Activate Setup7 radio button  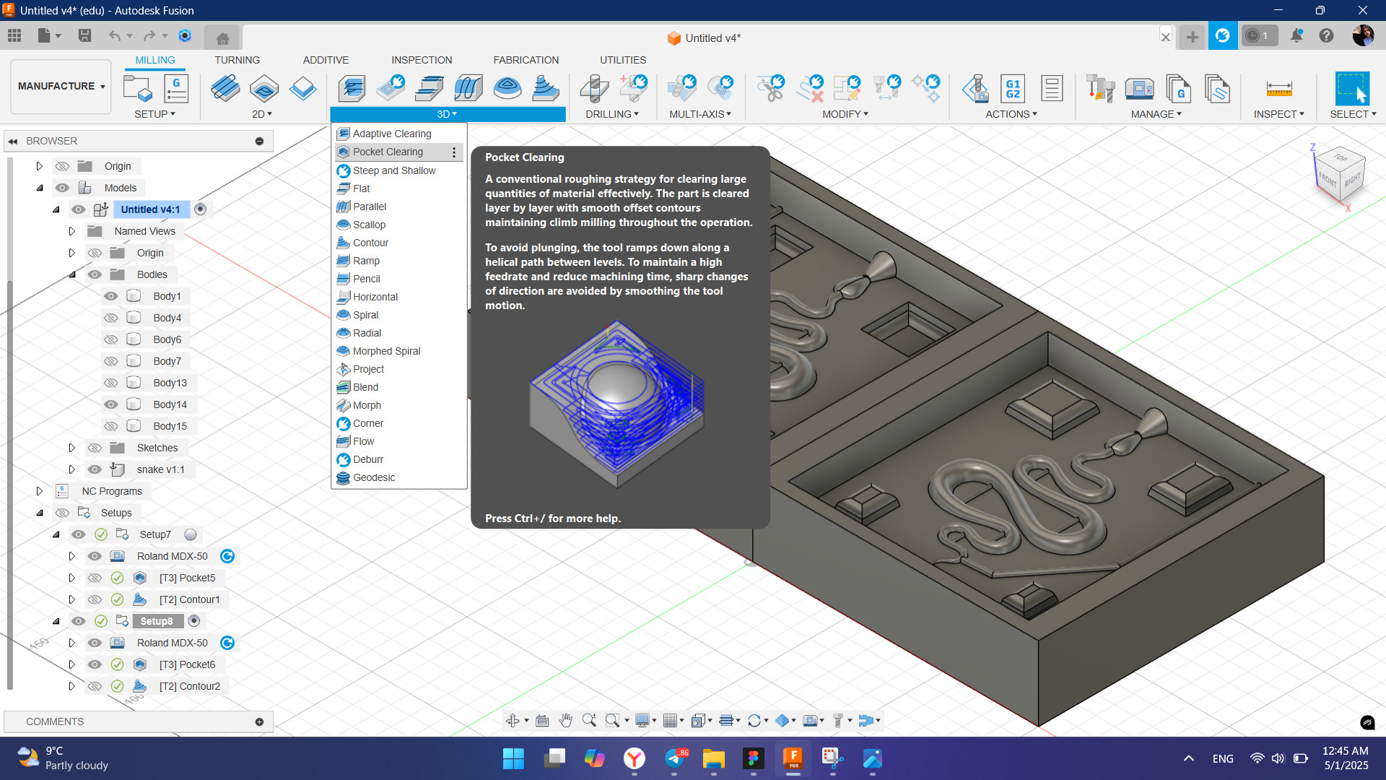[x=191, y=534]
